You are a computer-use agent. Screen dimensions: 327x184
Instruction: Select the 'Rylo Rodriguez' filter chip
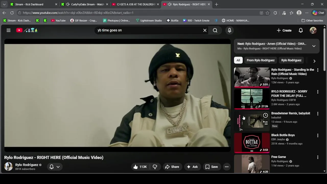pyautogui.click(x=291, y=60)
